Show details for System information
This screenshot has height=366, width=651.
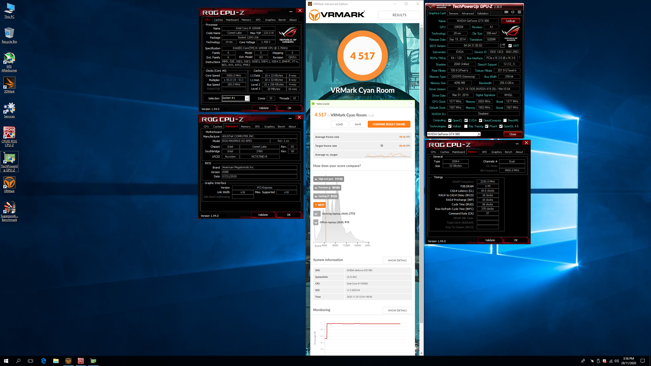(397, 260)
